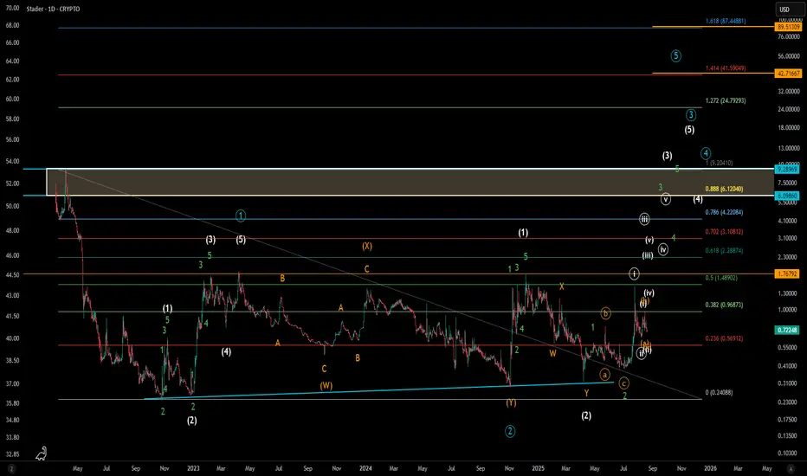Click the '76.00000' right price scale label
The image size is (807, 476).
point(789,36)
